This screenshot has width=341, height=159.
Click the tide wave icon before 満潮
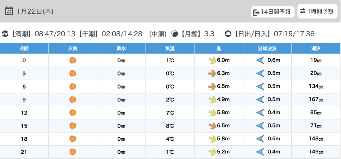click(x=5, y=34)
